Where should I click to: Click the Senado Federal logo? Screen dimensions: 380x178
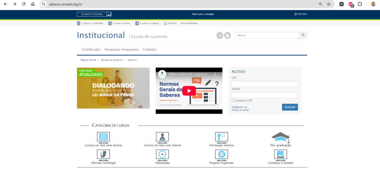tap(94, 14)
